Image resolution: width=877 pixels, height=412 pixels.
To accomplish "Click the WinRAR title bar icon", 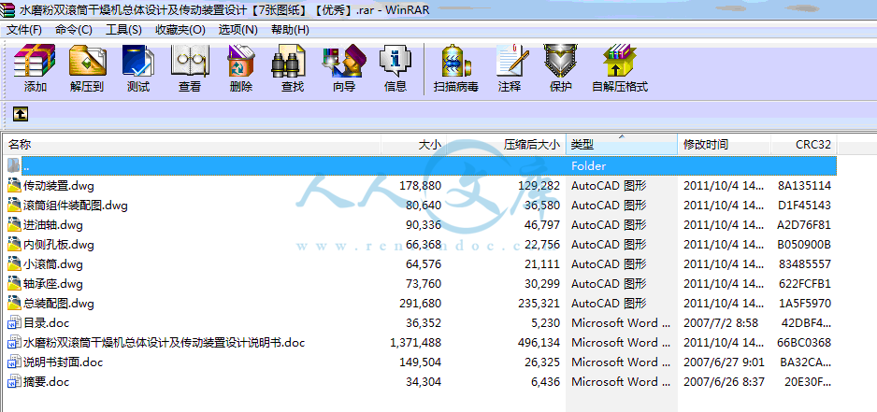I will tap(7, 10).
